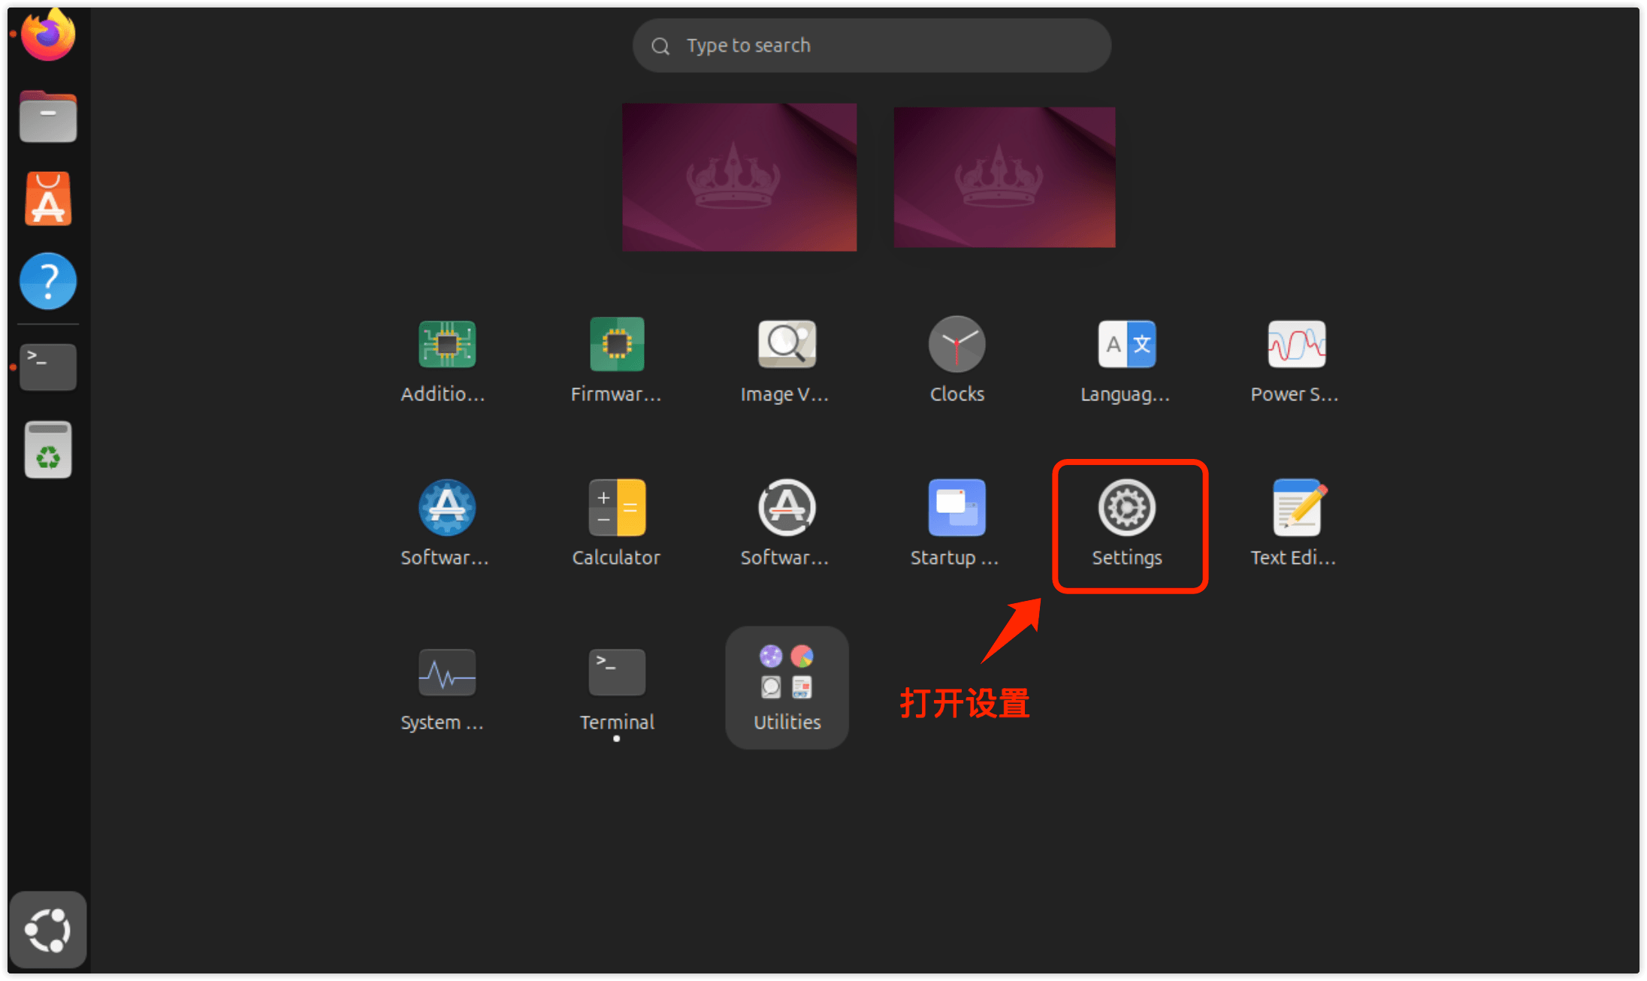The image size is (1647, 981).
Task: Switch to the second workspace thumbnail
Action: tap(1004, 177)
